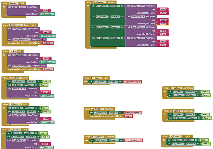Open the L3_Button dropdown in the L3_Button.Click event header

(15, 130)
